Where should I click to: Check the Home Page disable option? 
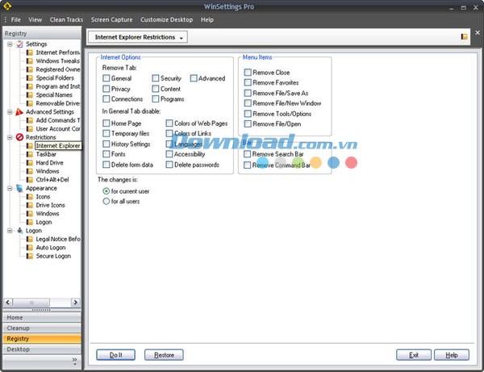106,123
